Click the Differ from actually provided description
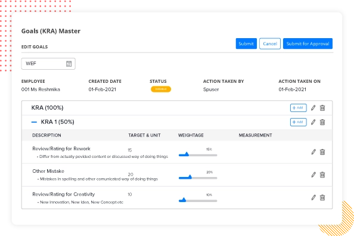Screen dimensions: 354x236 point(103,157)
